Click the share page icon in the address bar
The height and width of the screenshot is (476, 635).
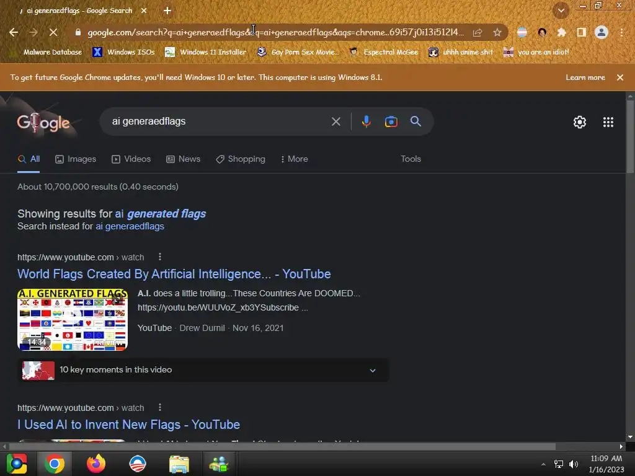click(477, 32)
